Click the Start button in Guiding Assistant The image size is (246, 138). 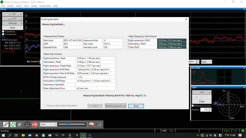[95, 106]
